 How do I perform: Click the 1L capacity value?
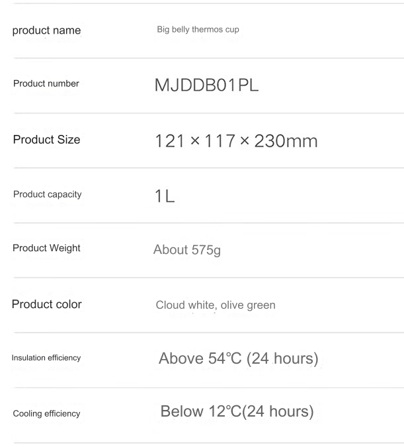(166, 195)
